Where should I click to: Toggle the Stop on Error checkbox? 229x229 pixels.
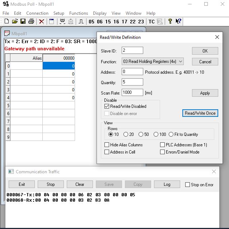(x=187, y=184)
